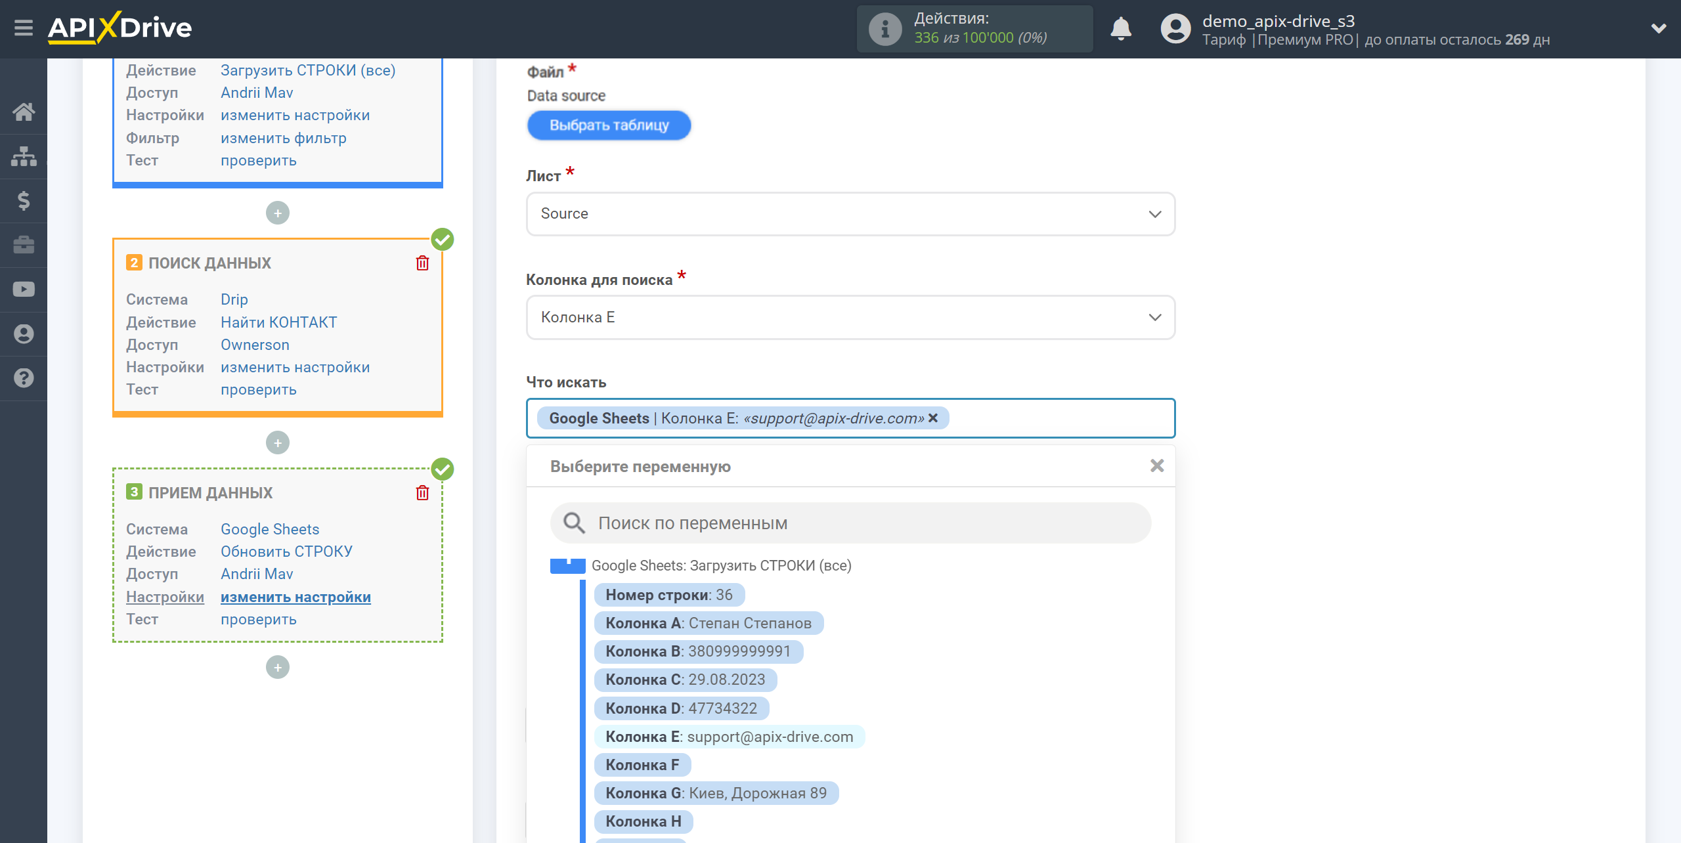Click Найти КОНТАКТ link
The width and height of the screenshot is (1681, 843).
coord(279,322)
